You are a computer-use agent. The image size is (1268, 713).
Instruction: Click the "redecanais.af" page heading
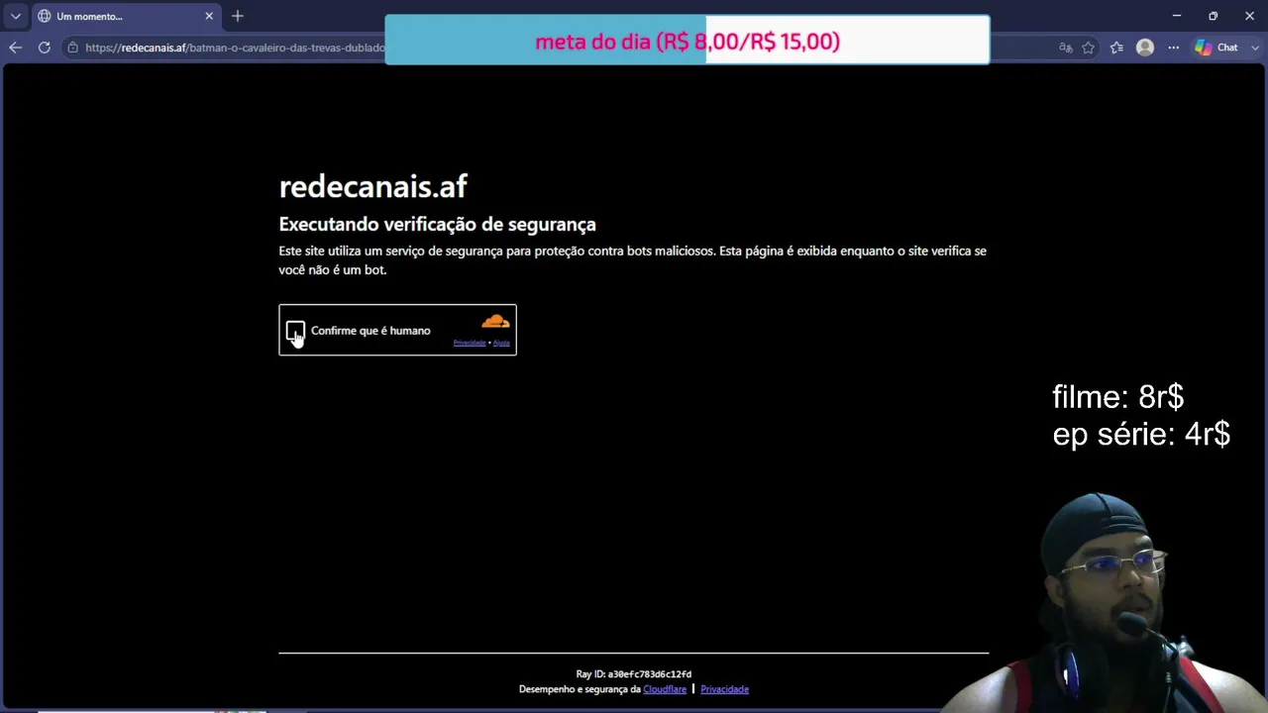(x=372, y=186)
